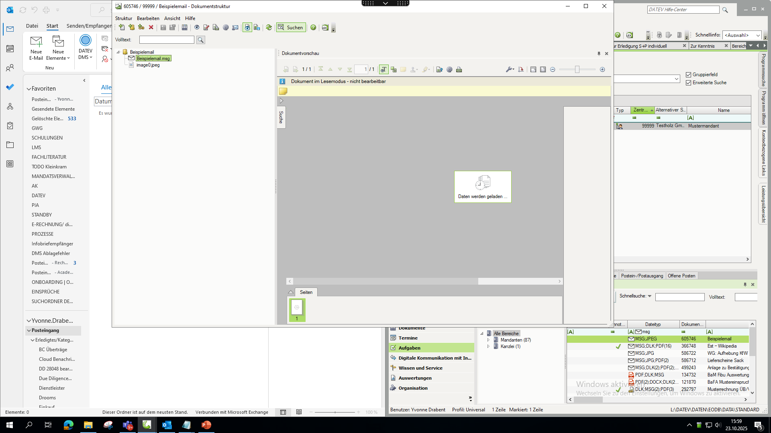Open the wrench settings tool in the preview toolbar
The height and width of the screenshot is (433, 771).
pyautogui.click(x=509, y=69)
